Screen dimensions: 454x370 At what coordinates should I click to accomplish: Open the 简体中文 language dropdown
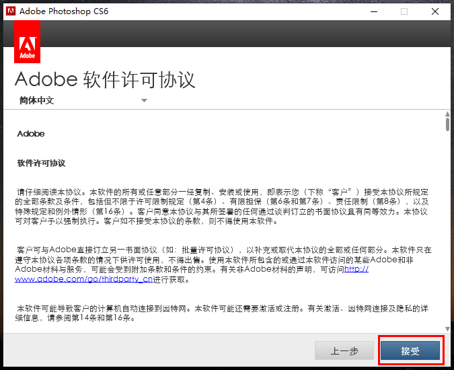(83, 100)
